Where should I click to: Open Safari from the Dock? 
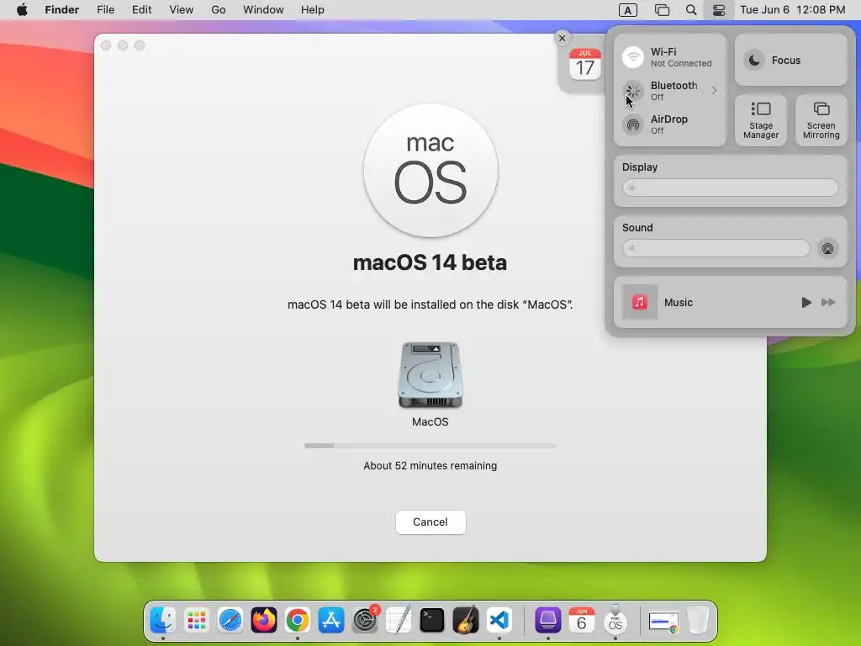(x=230, y=621)
